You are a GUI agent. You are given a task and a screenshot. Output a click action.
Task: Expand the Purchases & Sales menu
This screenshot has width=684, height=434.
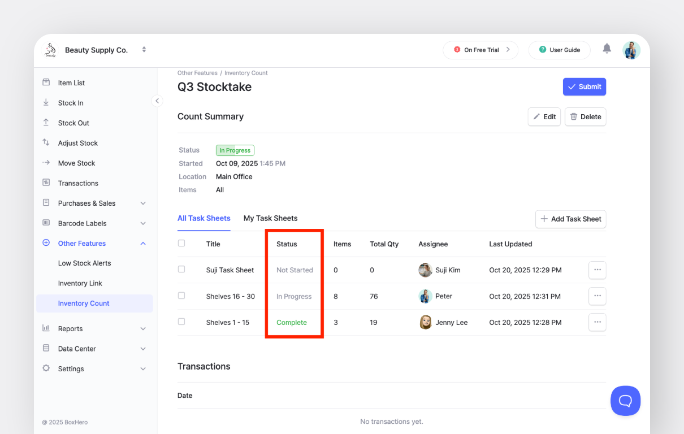pos(143,203)
